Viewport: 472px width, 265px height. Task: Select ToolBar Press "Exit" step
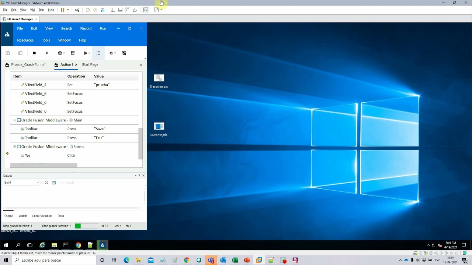tap(74, 138)
